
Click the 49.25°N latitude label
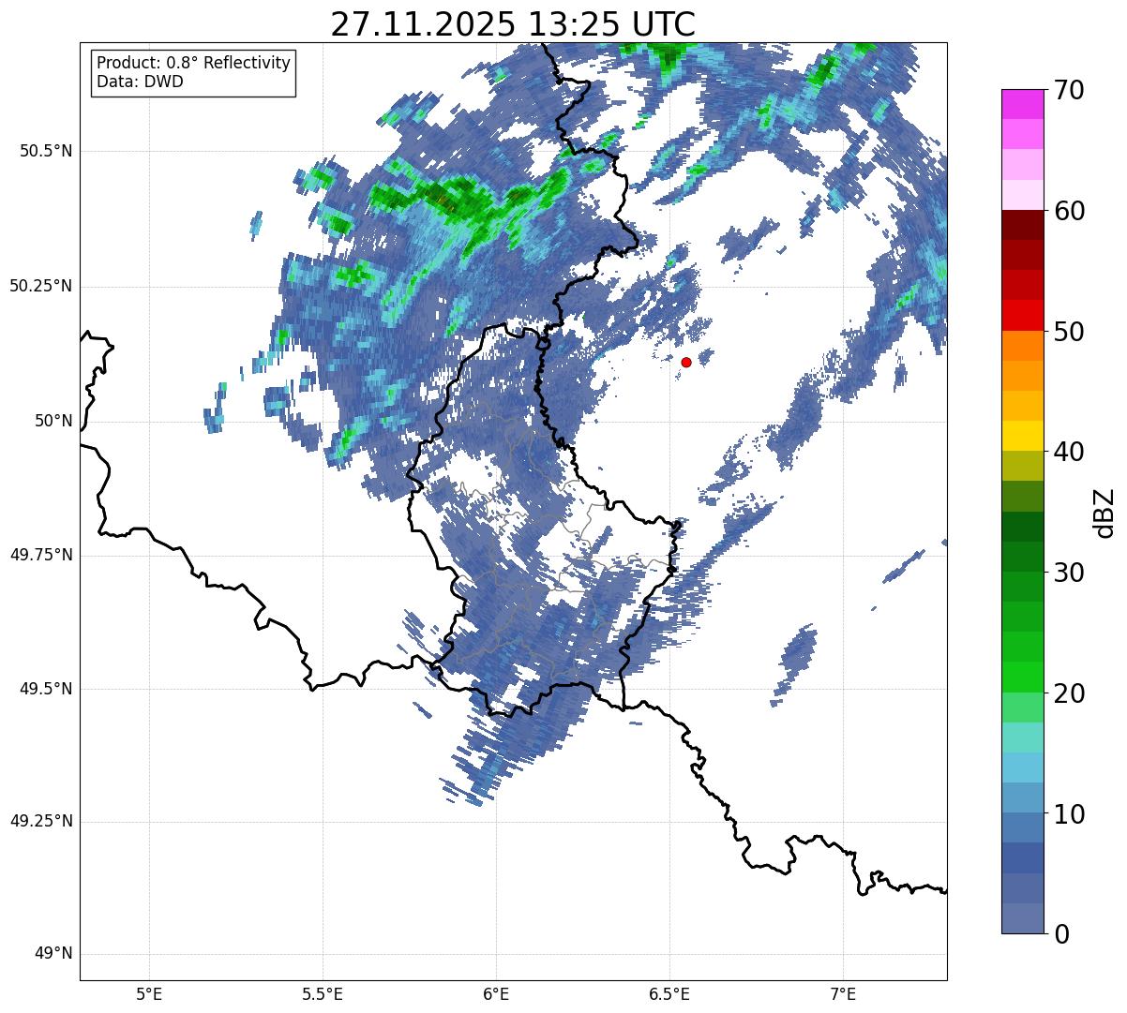[41, 821]
